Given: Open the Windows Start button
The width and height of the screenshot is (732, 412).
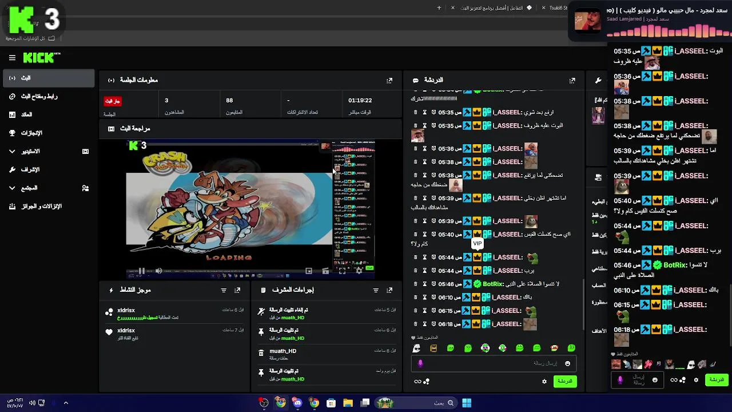Looking at the screenshot, I should click(x=467, y=403).
